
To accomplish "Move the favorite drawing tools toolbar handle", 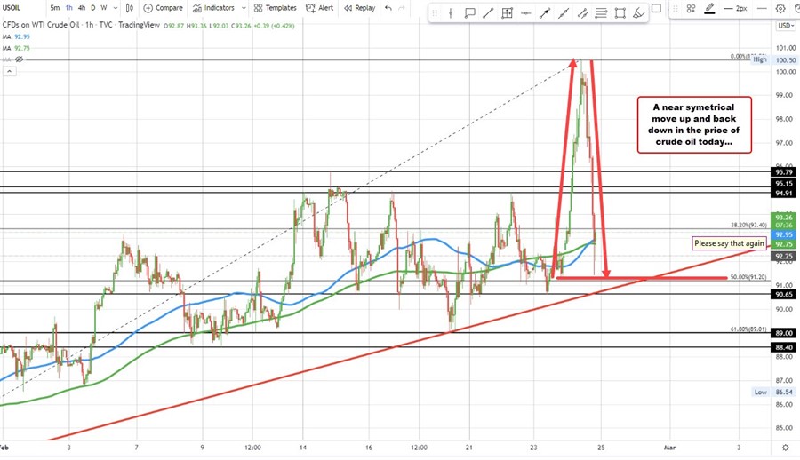I will tap(435, 14).
